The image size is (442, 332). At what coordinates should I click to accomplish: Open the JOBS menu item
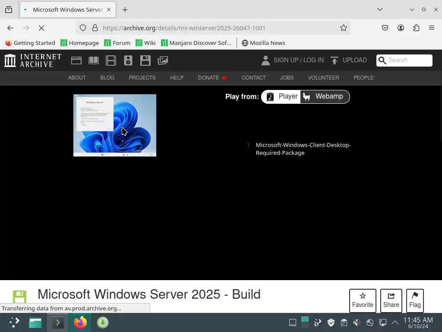pyautogui.click(x=287, y=78)
